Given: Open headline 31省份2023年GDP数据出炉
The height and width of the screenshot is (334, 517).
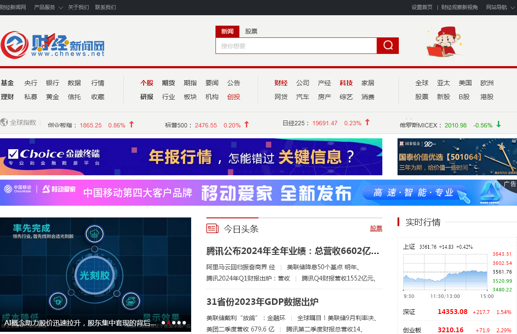Looking at the screenshot, I should click(x=262, y=302).
